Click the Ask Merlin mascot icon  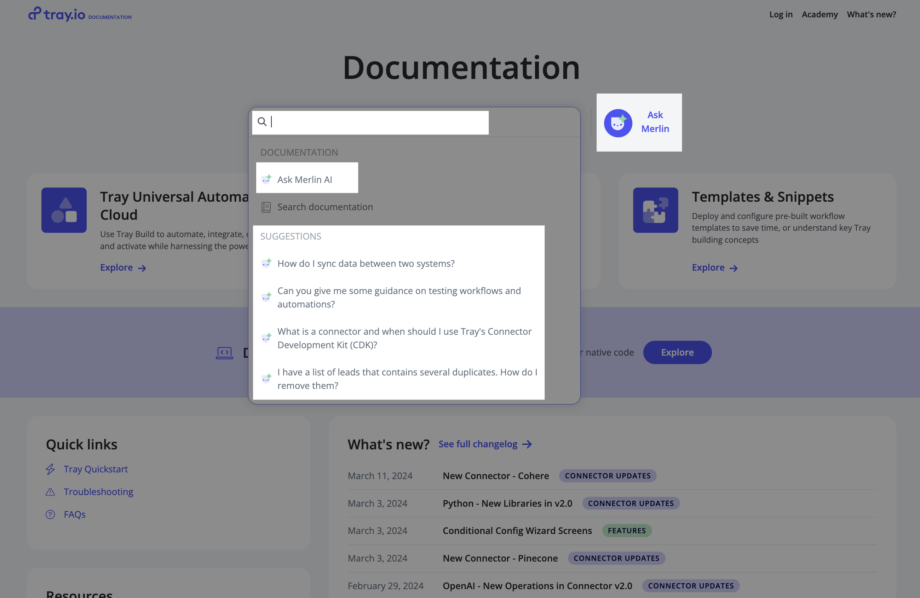(x=618, y=123)
